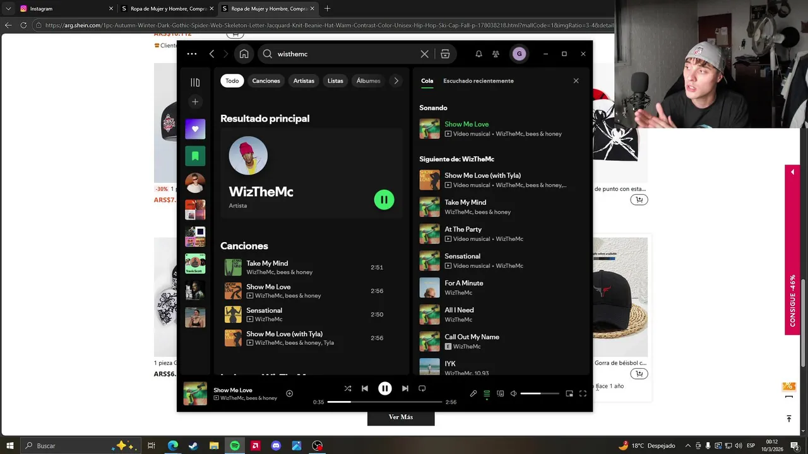Open lyrics microphone icon
Screen dimensions: 808x454
pyautogui.click(x=473, y=393)
